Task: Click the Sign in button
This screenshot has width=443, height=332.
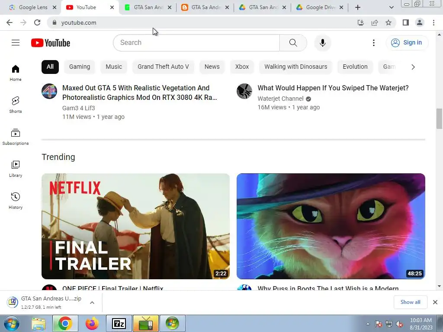Action: 407,43
